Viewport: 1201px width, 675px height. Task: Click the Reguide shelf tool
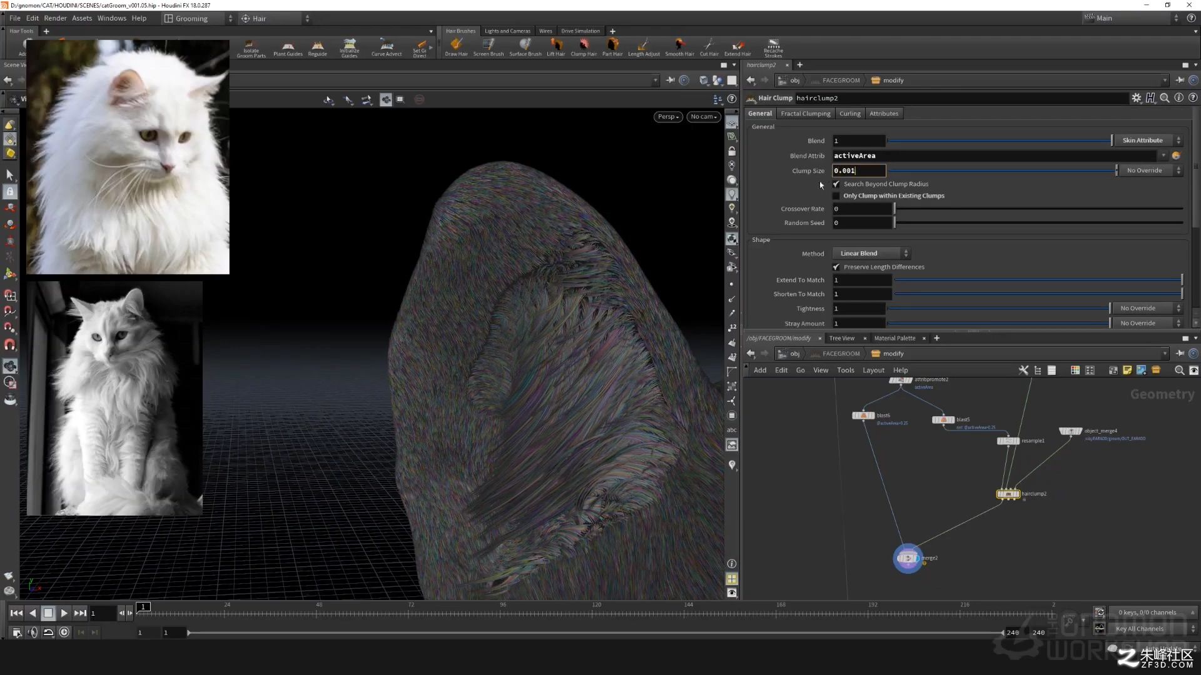317,47
